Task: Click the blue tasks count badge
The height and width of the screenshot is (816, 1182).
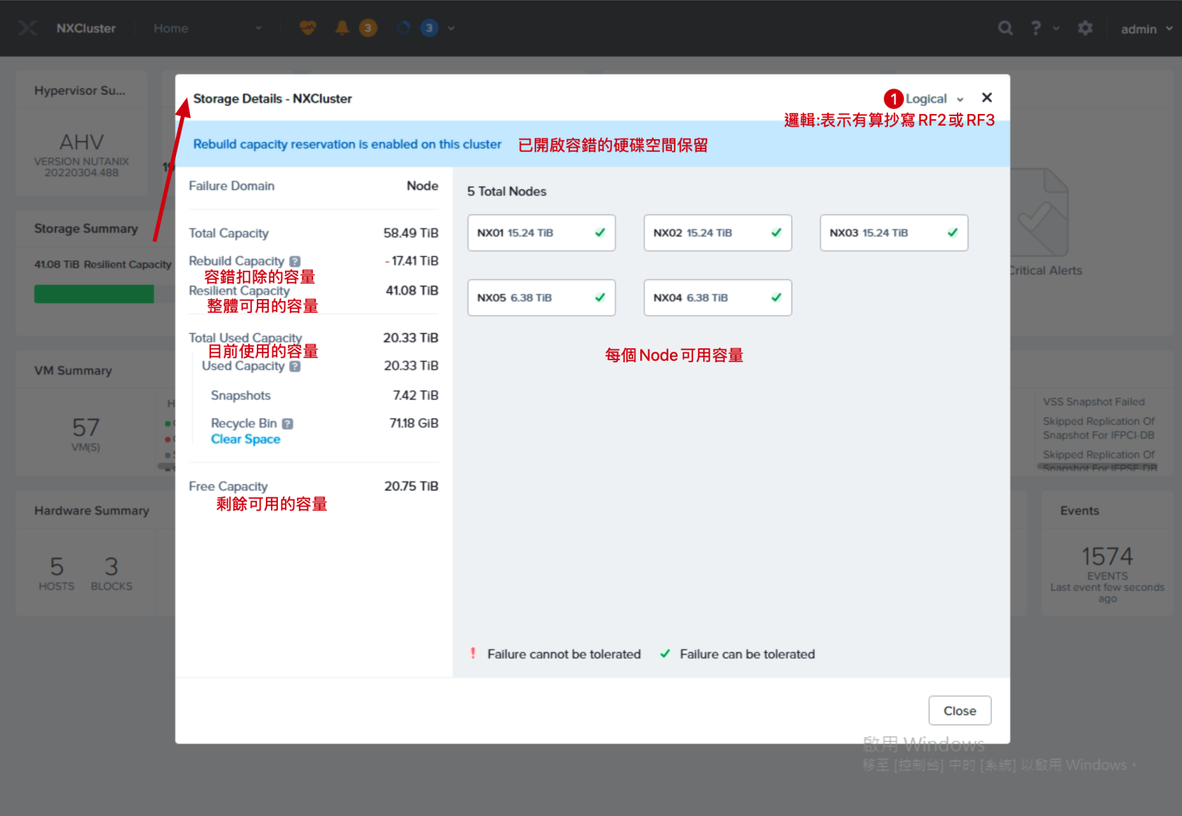Action: [x=429, y=28]
